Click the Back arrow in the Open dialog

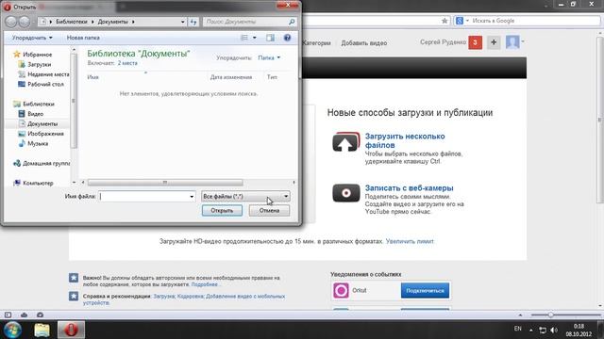tap(11, 22)
